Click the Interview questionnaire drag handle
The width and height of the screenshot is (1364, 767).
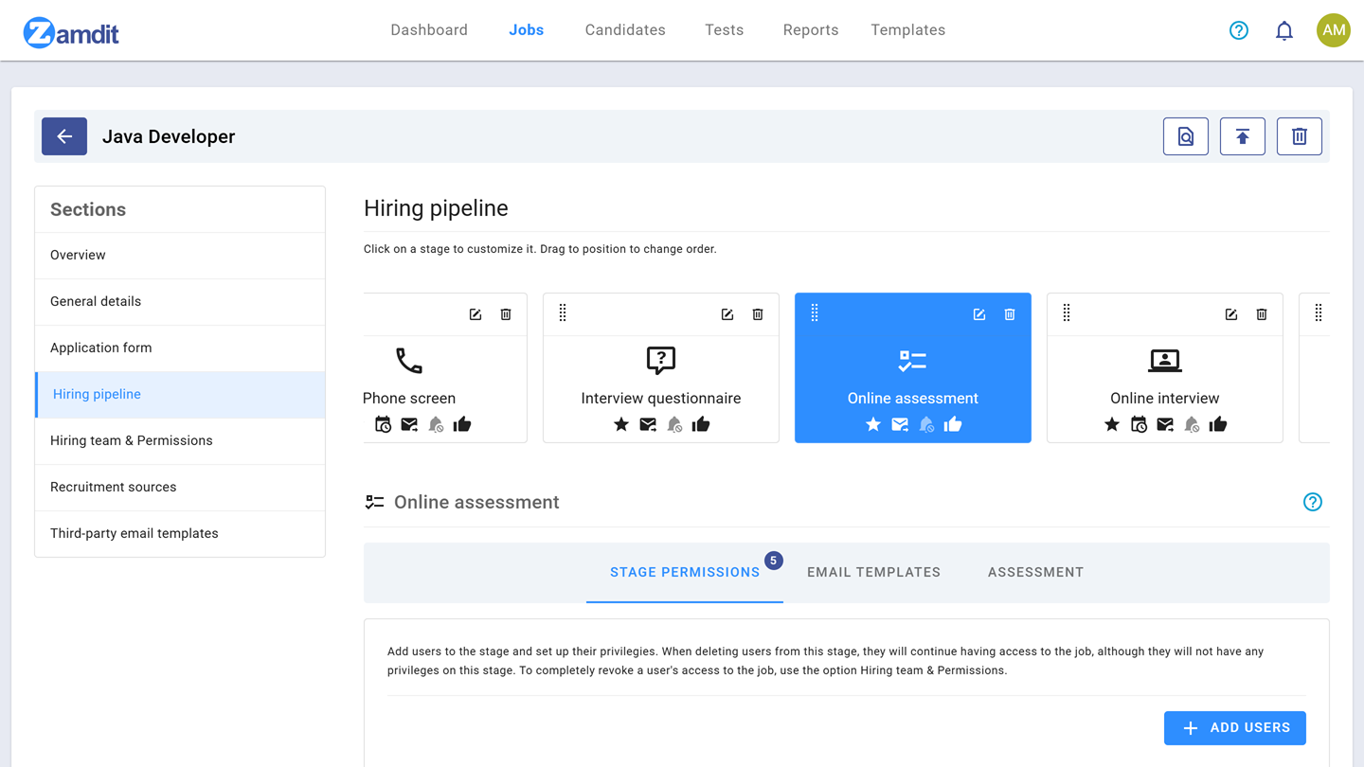[x=563, y=312]
